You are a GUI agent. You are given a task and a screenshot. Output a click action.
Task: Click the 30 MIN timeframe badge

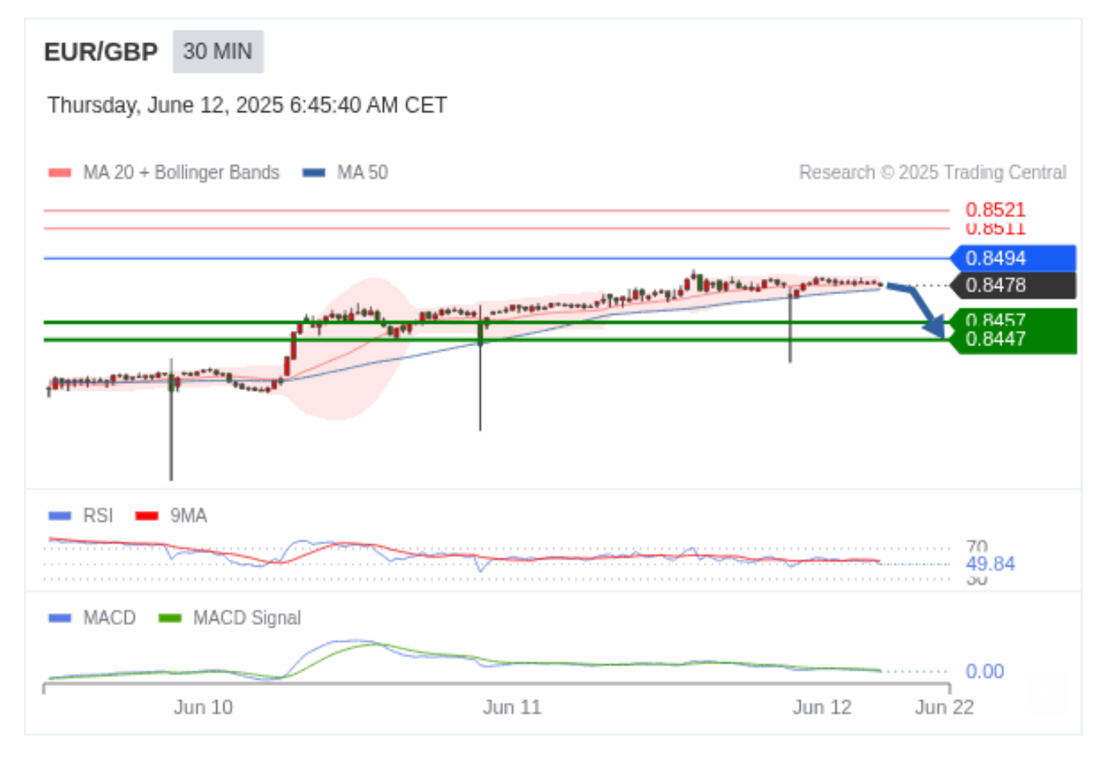tap(218, 51)
